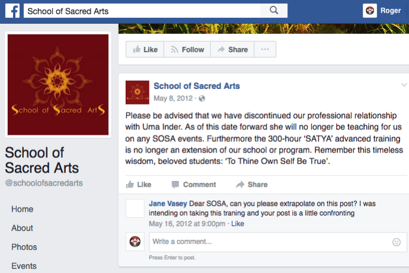Click the emoji smiley icon in comment box
409x273 pixels.
tap(397, 242)
